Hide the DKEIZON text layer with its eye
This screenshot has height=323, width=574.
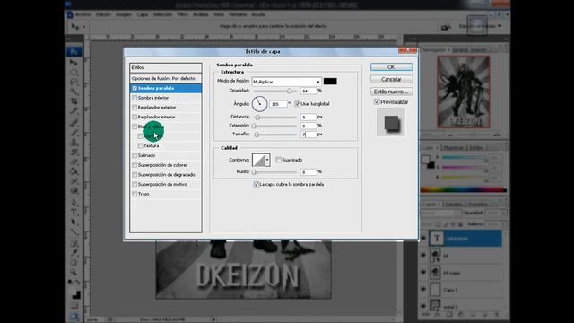click(x=423, y=239)
